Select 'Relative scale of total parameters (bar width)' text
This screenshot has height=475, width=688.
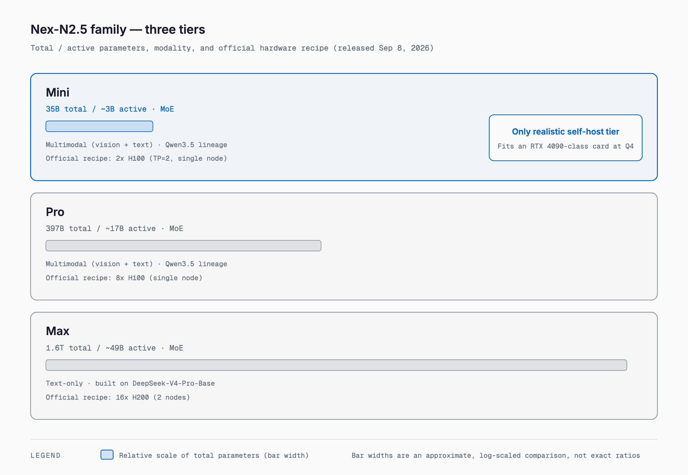[214, 456]
